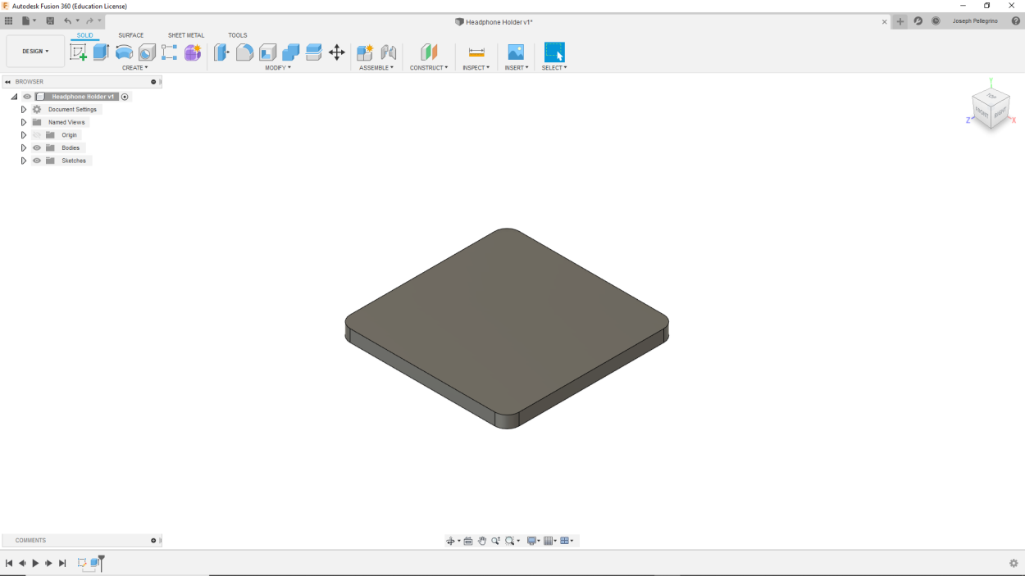Select the Fillet tool in Modify
The height and width of the screenshot is (576, 1025).
(x=245, y=51)
